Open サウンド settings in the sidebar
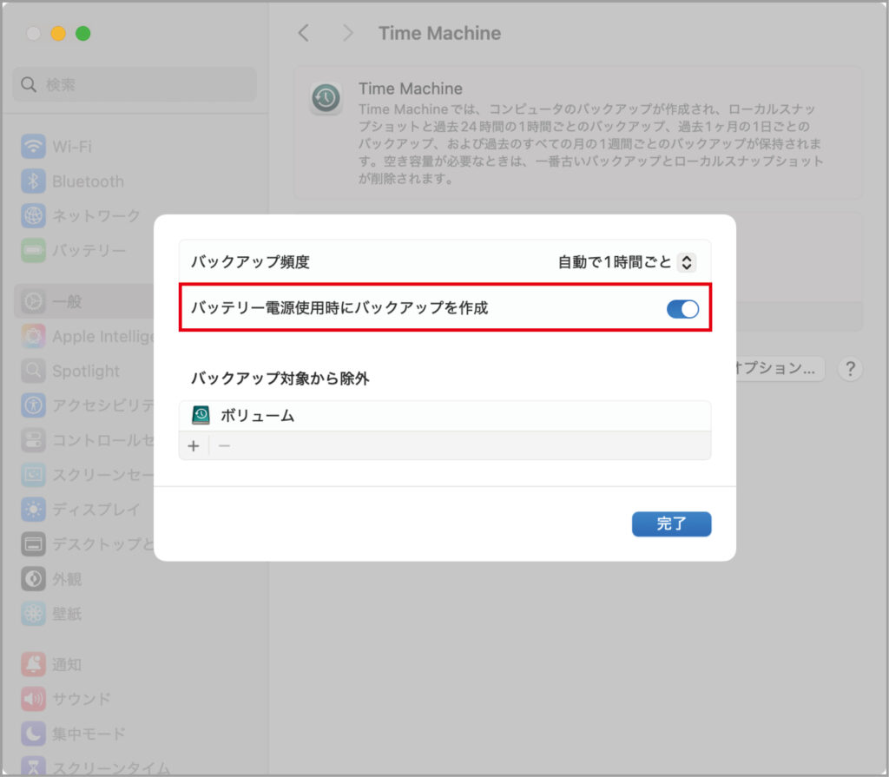Image resolution: width=889 pixels, height=777 pixels. 66,699
